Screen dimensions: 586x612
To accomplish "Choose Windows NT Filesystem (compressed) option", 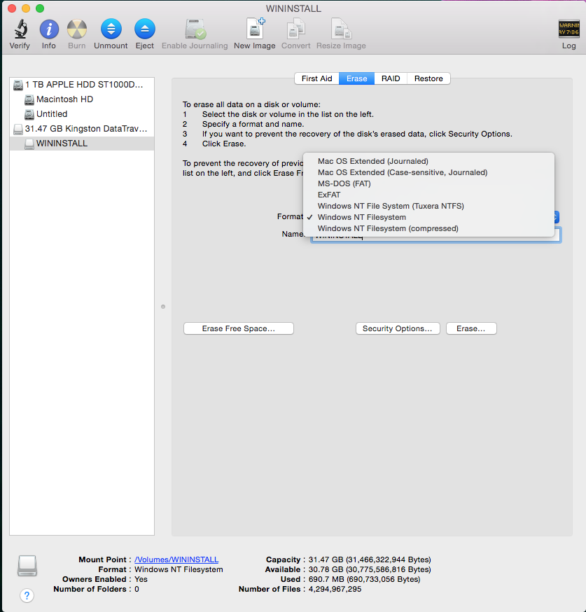I will (x=428, y=228).
